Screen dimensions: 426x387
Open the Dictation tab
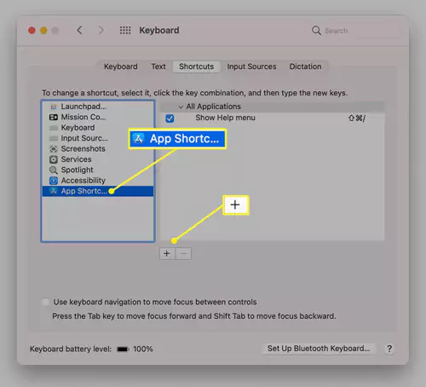[x=305, y=66]
